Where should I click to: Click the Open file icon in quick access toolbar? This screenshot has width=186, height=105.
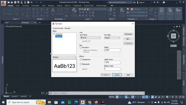point(12,2)
